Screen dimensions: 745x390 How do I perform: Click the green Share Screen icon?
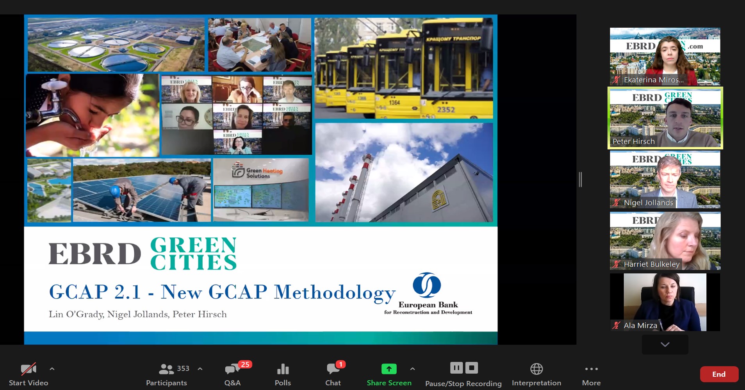pos(389,369)
